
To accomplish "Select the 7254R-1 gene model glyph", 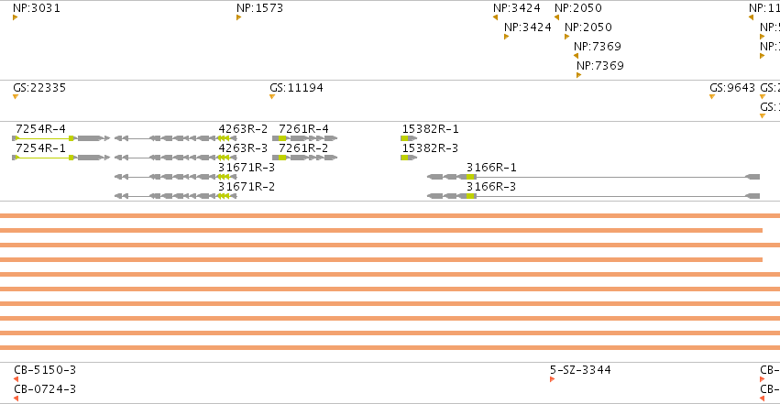I will click(61, 158).
